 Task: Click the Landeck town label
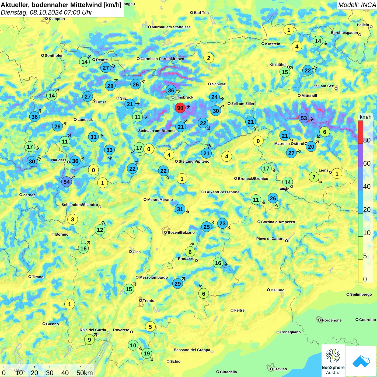pyautogui.click(x=85, y=120)
